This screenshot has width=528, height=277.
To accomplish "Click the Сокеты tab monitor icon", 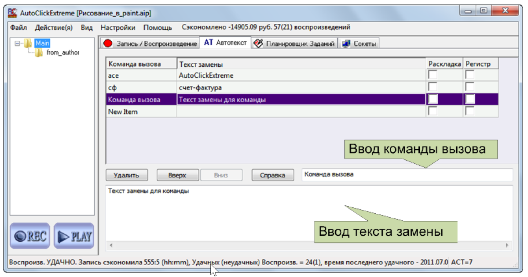I will point(346,43).
